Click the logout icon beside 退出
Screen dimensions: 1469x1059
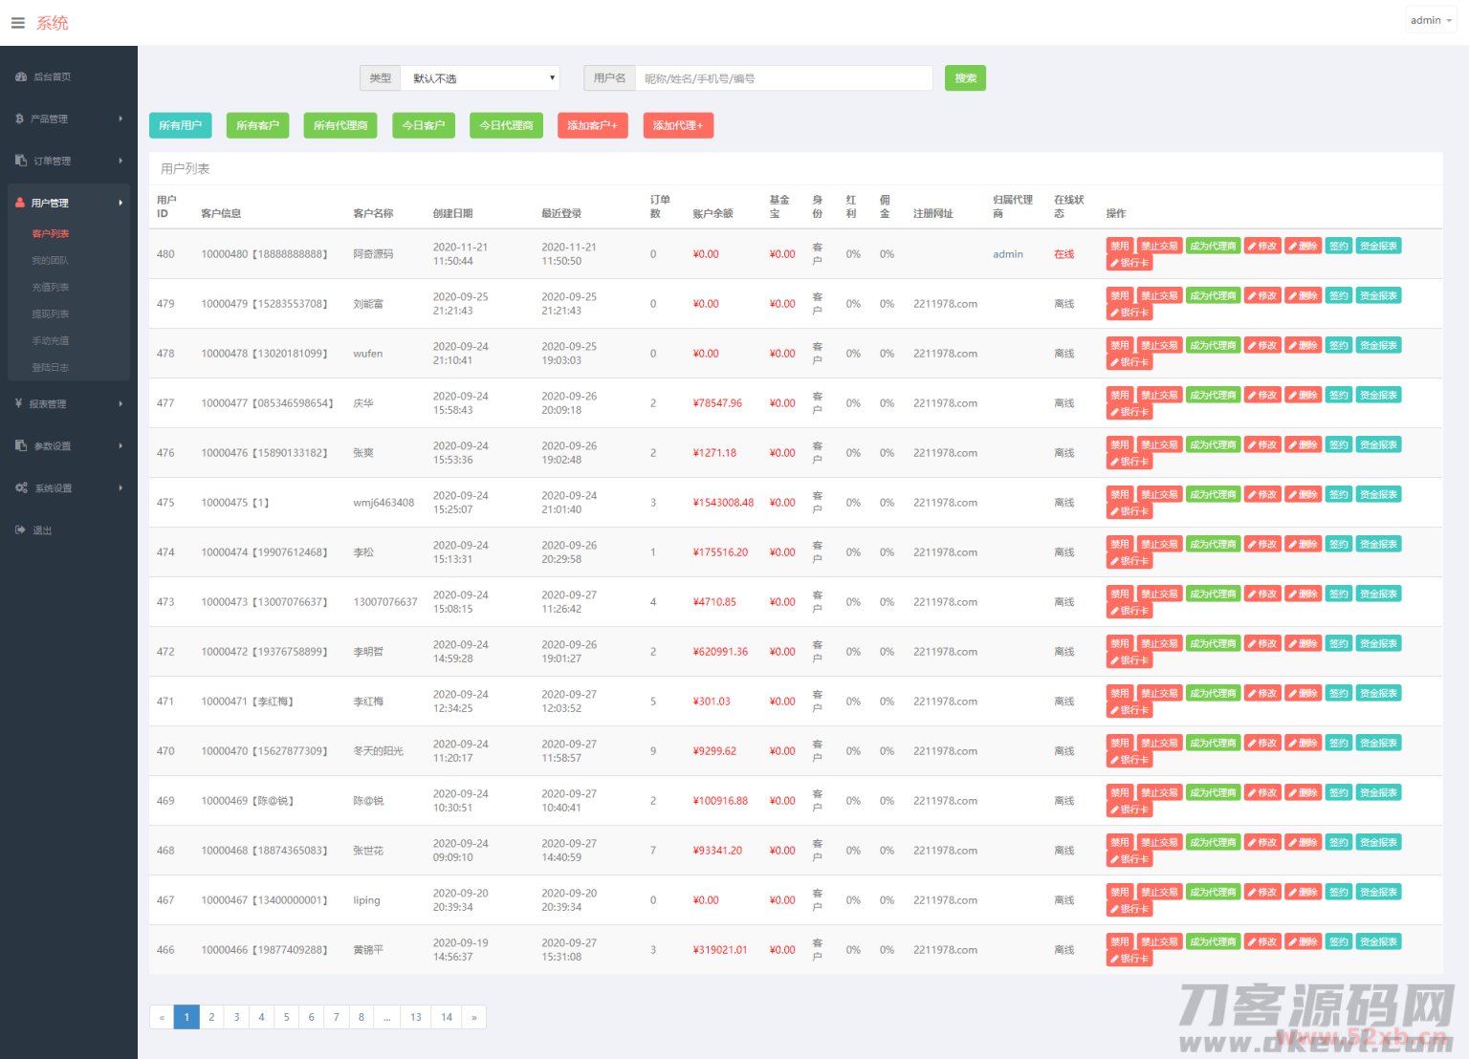coord(20,530)
